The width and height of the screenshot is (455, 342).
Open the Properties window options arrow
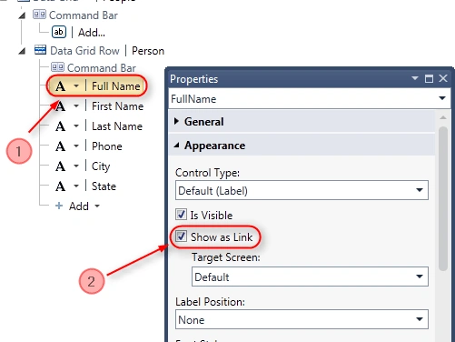[415, 78]
